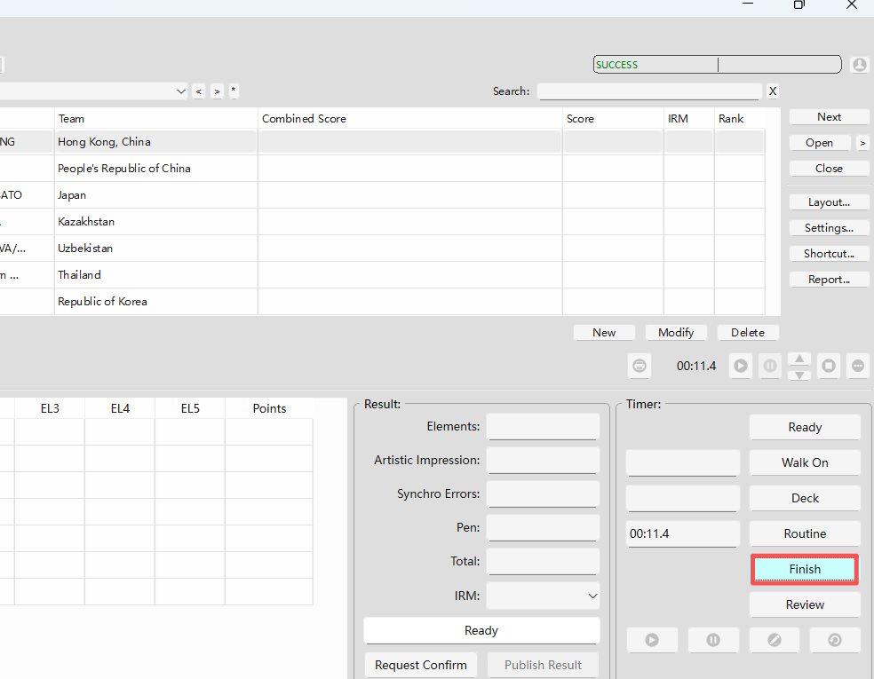Click the printer icon left of the timer
Screen dimensions: 874x679
coord(640,366)
